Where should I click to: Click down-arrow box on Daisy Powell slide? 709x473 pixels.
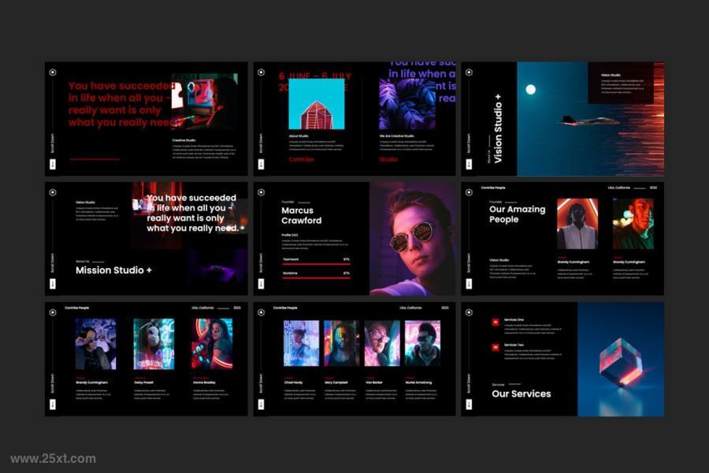coord(53,404)
